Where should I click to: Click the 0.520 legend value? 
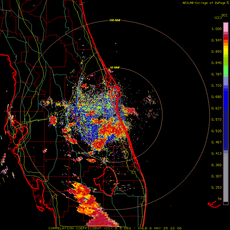(x=216, y=131)
